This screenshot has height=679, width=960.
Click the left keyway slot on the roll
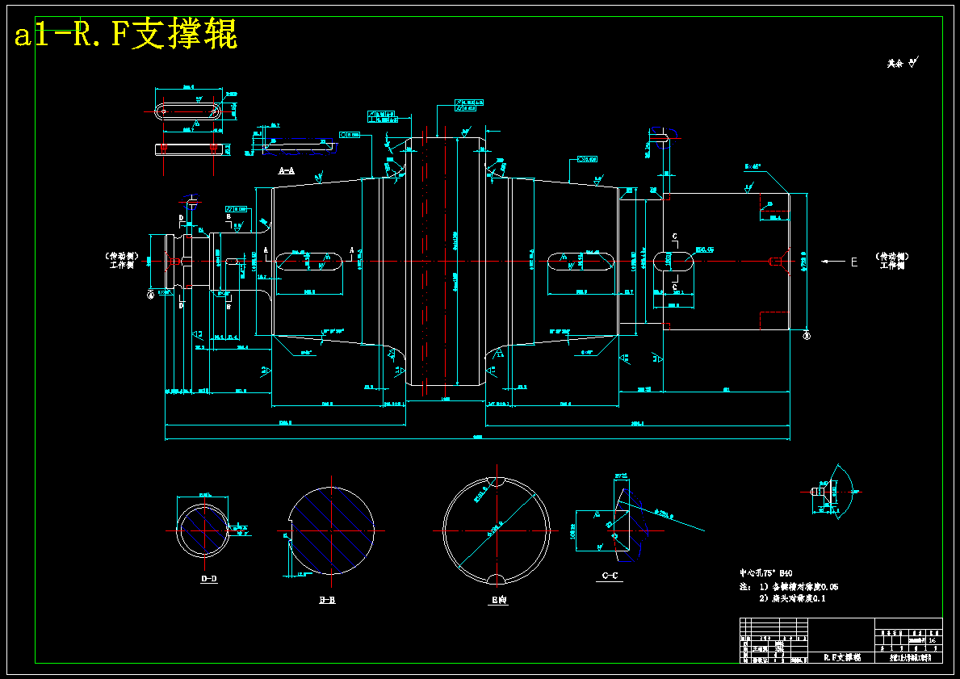tap(309, 262)
